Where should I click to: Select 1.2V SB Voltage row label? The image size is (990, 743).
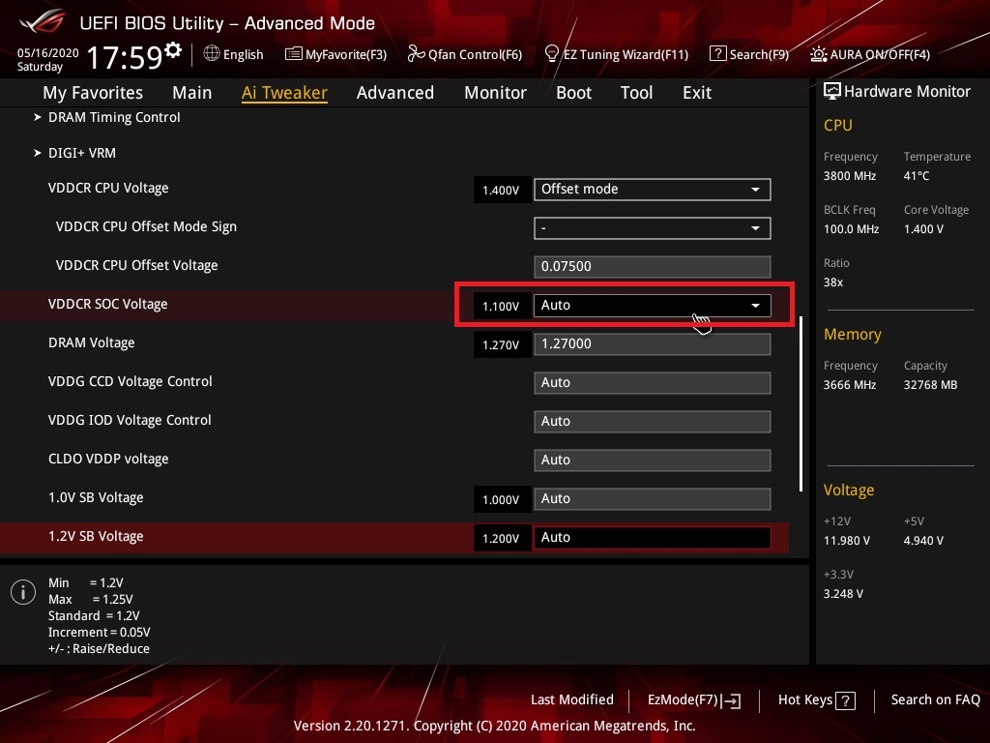(96, 536)
